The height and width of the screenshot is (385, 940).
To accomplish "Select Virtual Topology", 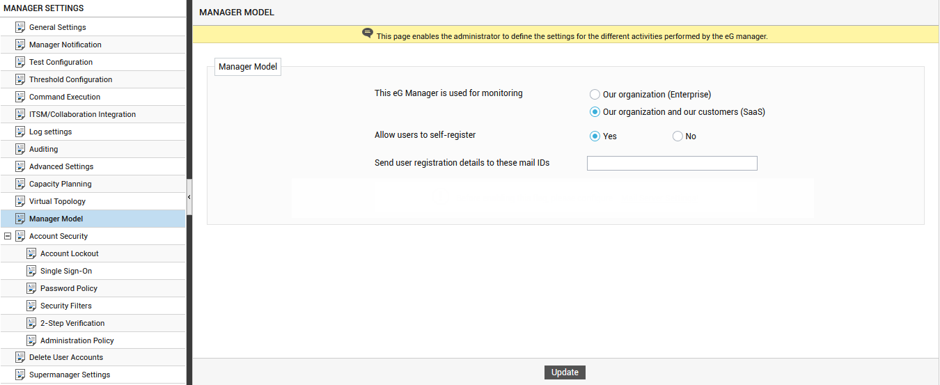I will [x=57, y=201].
